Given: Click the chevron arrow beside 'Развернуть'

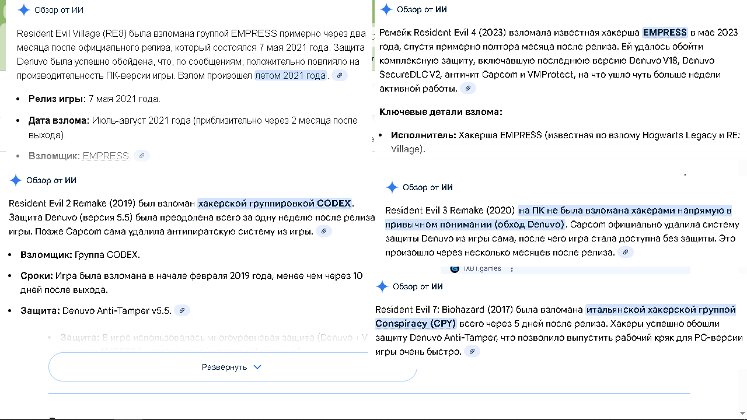Looking at the screenshot, I should (x=257, y=367).
